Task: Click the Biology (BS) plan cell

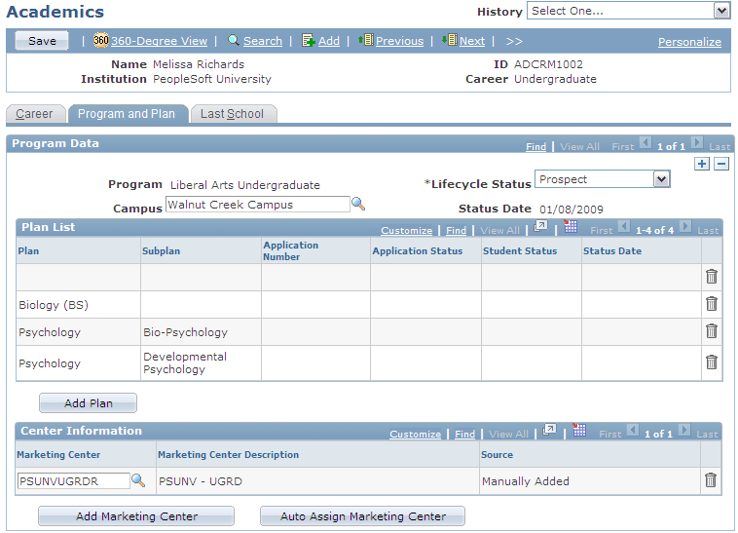Action: coord(78,305)
